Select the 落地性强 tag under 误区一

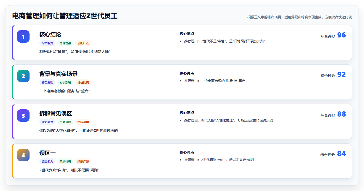pos(65,162)
